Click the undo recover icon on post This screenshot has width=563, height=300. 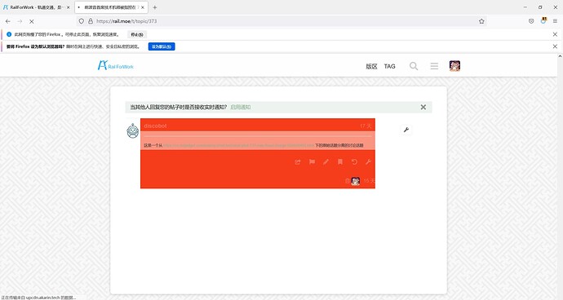[354, 162]
